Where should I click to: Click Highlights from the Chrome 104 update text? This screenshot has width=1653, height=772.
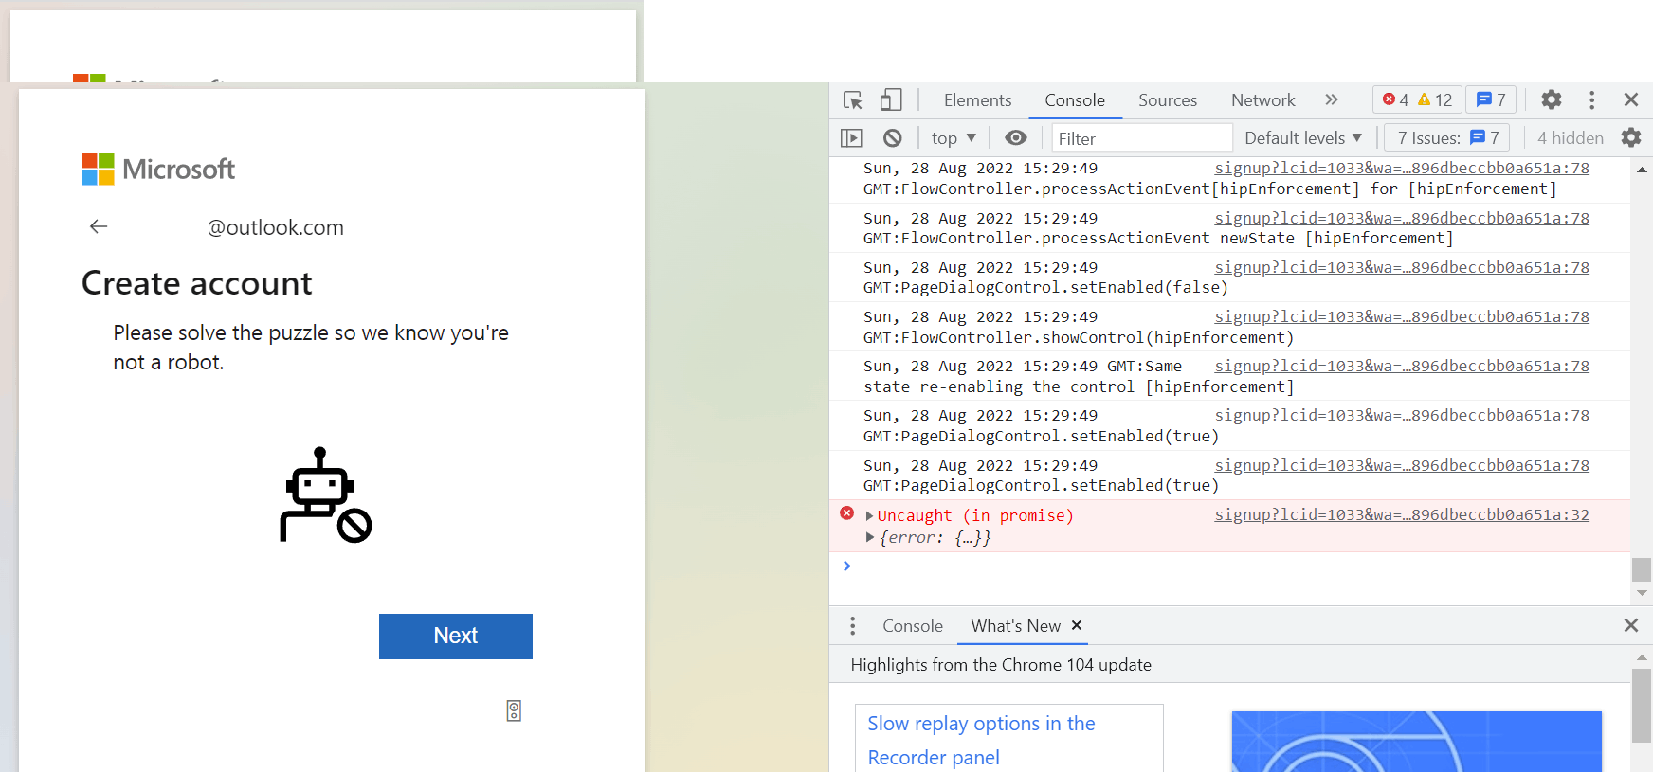1001,665
